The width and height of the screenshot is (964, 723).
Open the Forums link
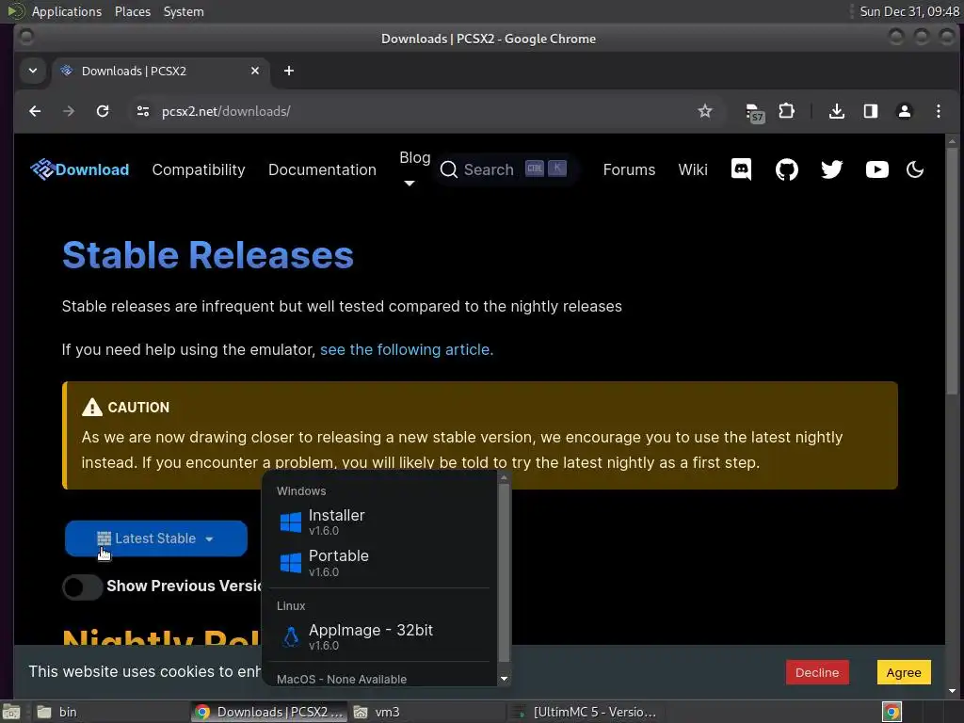[629, 169]
